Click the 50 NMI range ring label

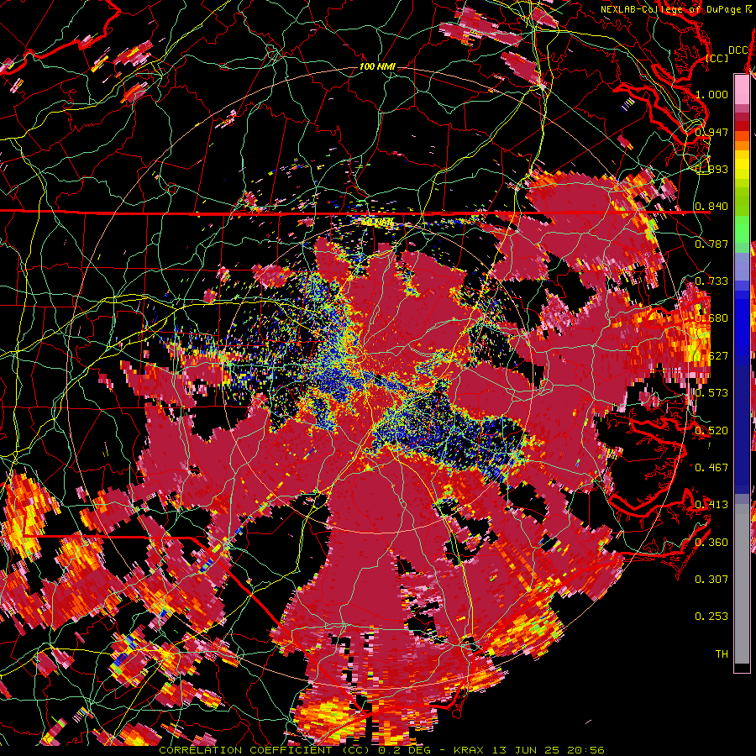377,223
